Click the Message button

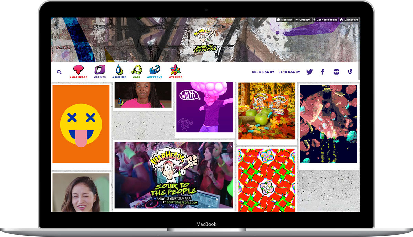click(x=285, y=20)
